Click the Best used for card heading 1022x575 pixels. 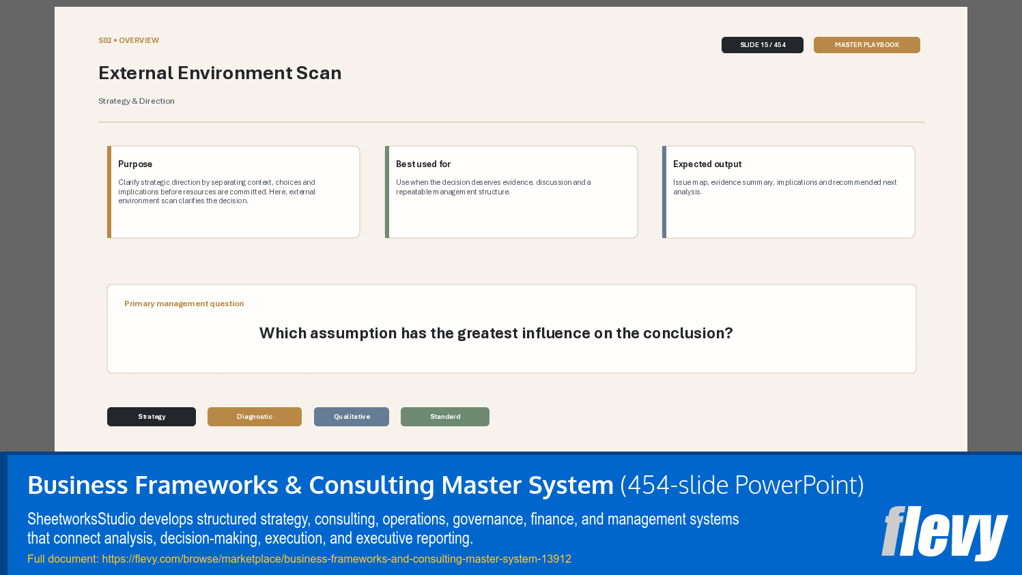point(423,164)
